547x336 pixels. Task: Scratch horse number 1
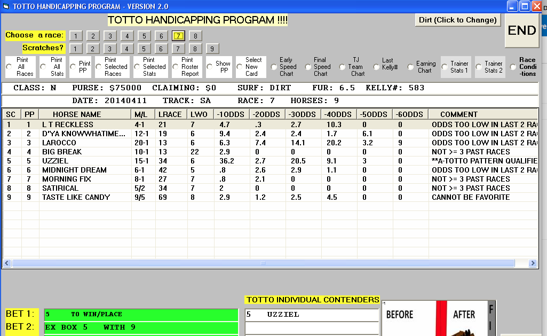[75, 49]
